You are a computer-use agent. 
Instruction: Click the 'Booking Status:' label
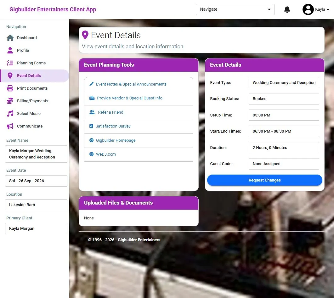(x=224, y=99)
